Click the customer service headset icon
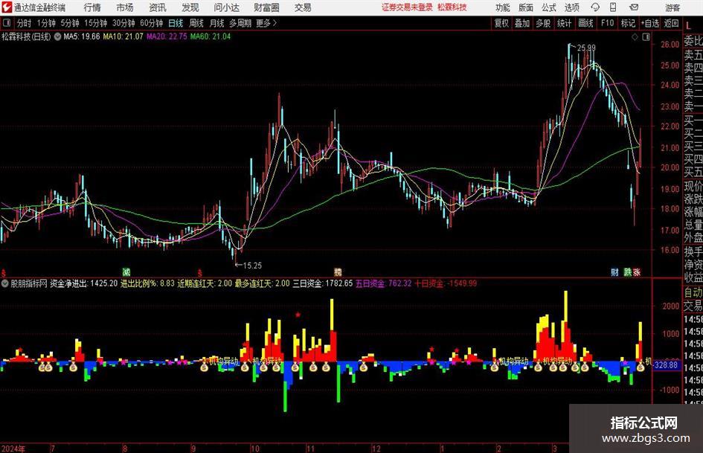The height and width of the screenshot is (453, 703). 595,7
